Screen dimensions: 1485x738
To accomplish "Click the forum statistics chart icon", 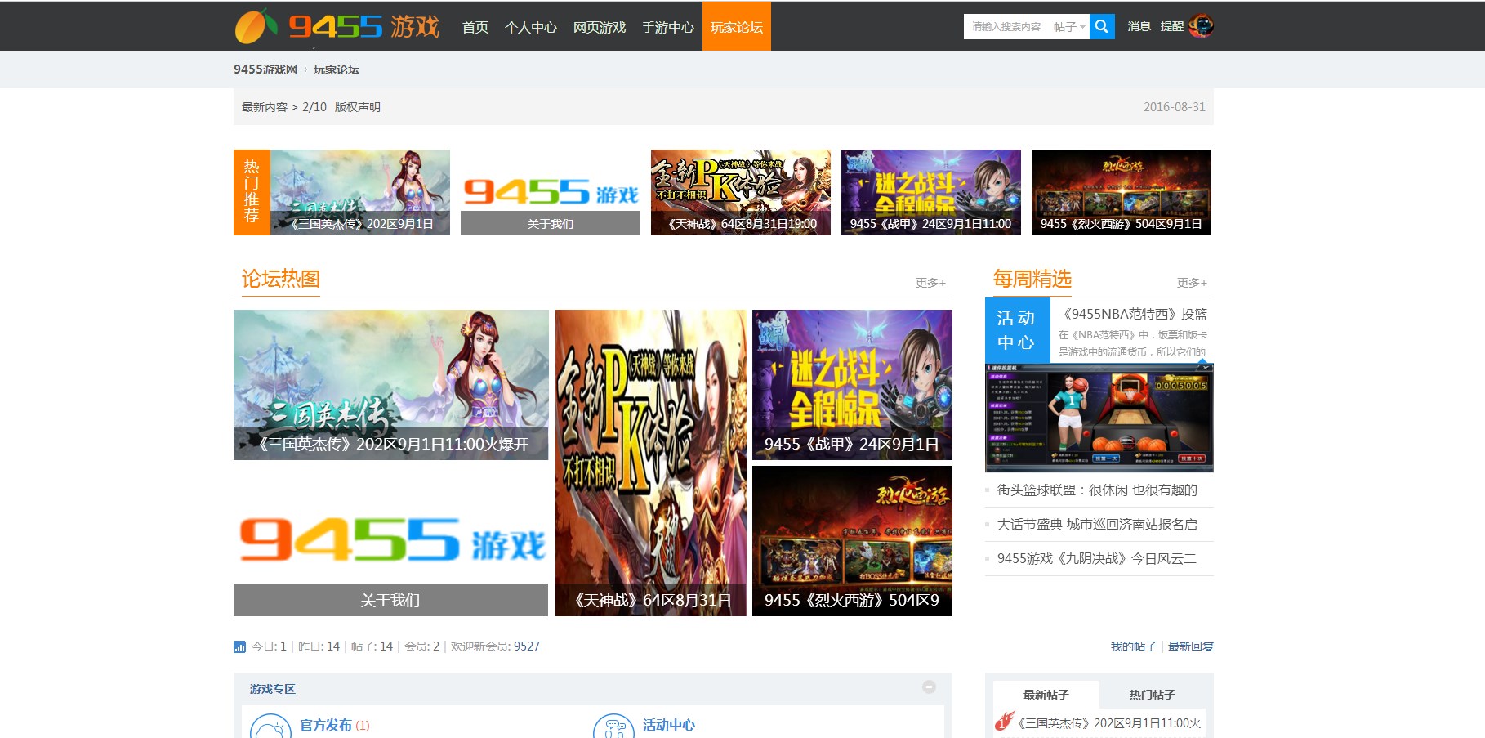I will (x=239, y=646).
